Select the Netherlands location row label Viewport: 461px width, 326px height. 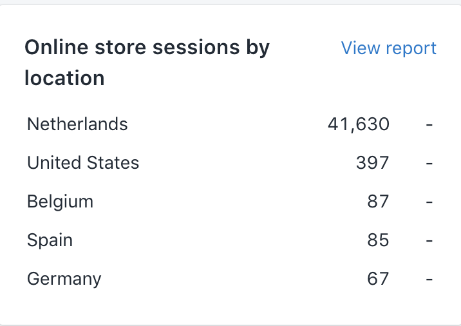77,124
